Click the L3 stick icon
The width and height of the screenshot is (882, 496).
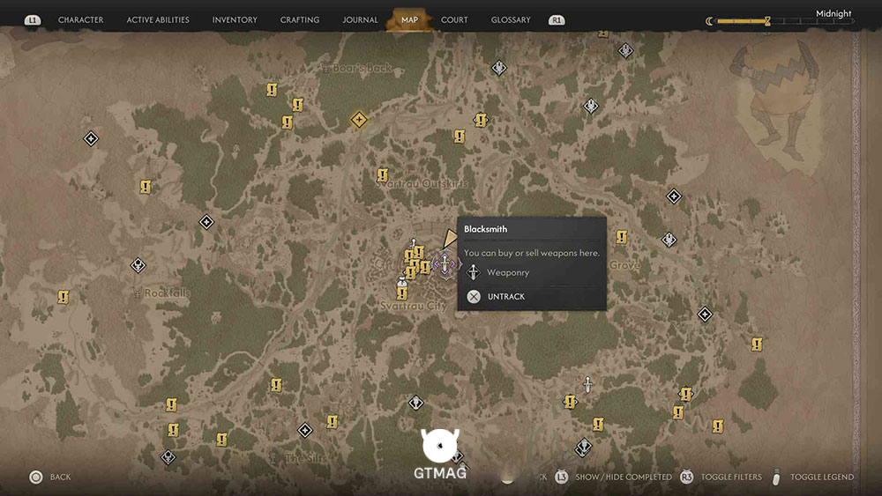561,477
